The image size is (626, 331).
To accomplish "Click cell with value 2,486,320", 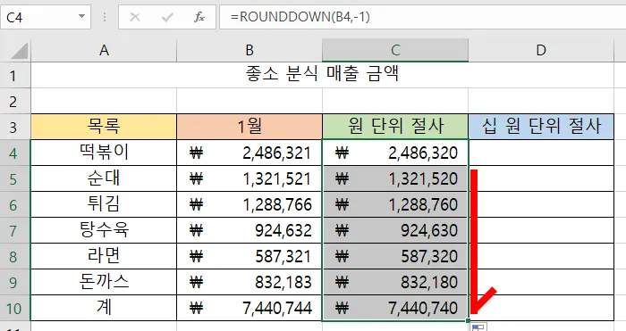I will 395,153.
